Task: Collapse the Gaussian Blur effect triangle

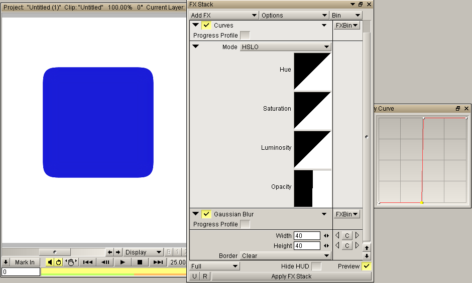Action: [x=196, y=214]
